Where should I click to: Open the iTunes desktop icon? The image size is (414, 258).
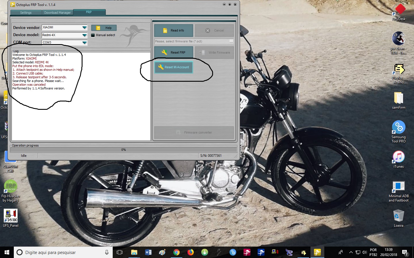click(399, 159)
